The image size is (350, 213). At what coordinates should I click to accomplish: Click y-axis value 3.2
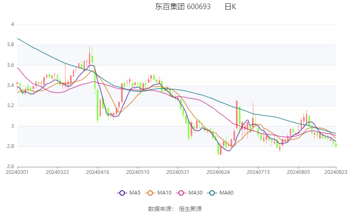[10, 105]
